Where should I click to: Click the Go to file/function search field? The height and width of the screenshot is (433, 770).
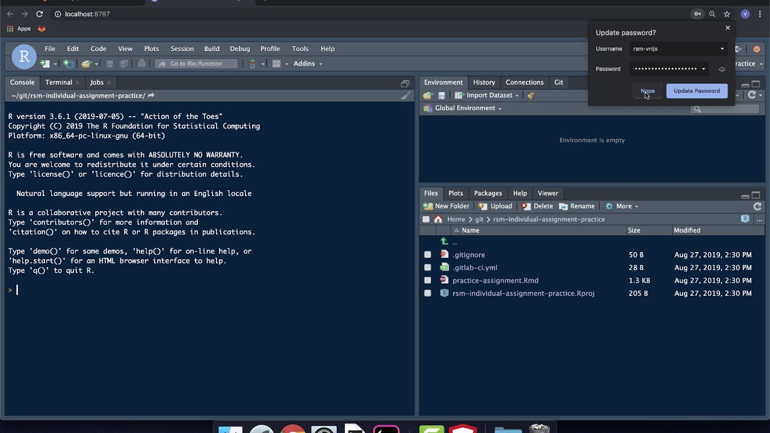[196, 64]
